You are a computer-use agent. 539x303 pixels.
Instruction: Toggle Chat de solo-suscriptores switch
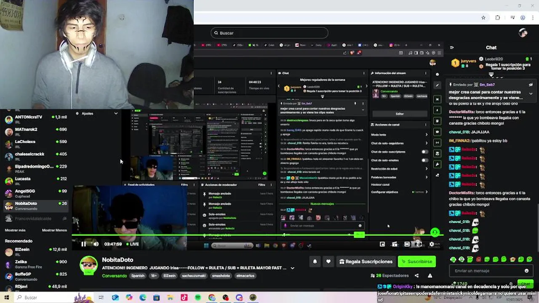tap(424, 151)
